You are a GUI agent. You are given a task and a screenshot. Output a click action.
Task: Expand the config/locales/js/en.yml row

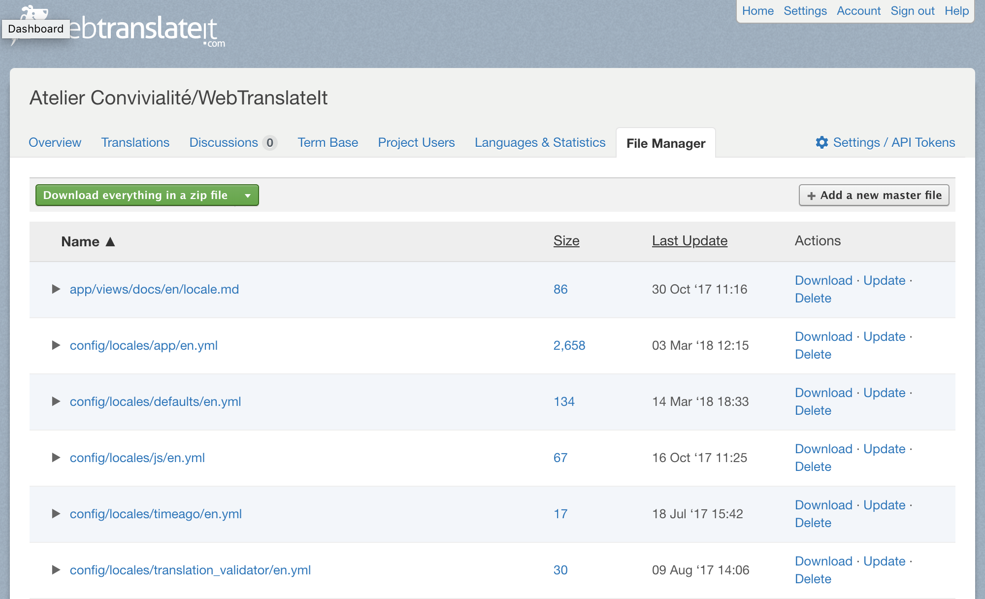pyautogui.click(x=56, y=458)
